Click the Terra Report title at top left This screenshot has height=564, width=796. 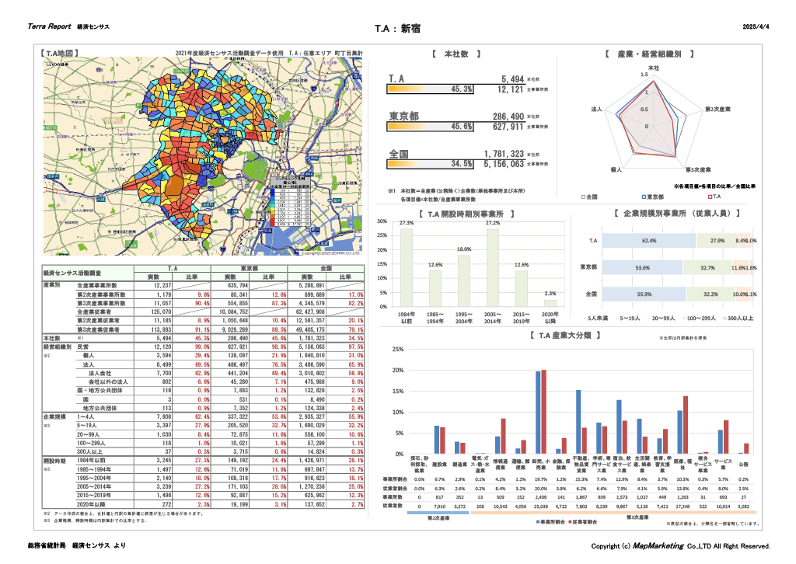49,26
